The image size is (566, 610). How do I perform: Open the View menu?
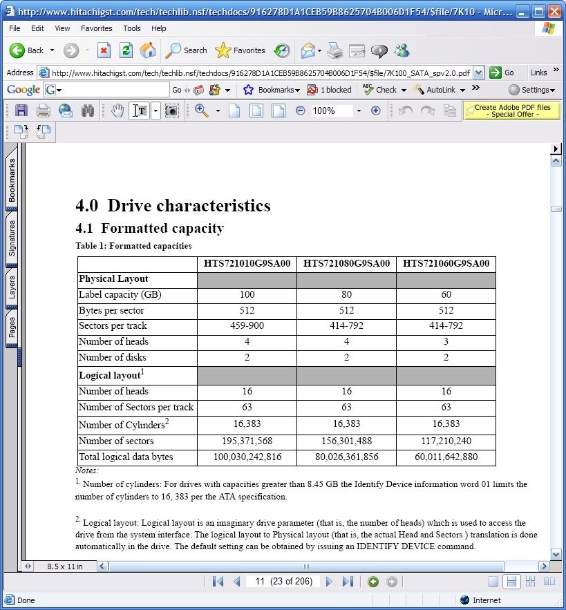click(62, 28)
